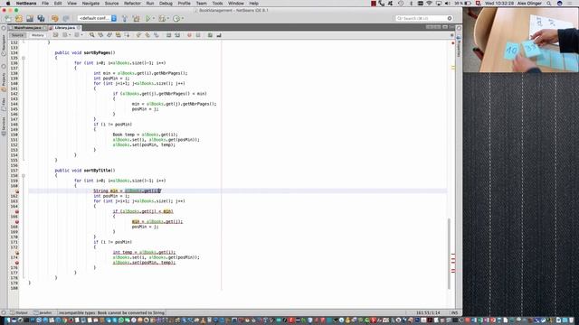Toggle Rectangular Selection icon
This screenshot has width=579, height=325.
click(127, 35)
